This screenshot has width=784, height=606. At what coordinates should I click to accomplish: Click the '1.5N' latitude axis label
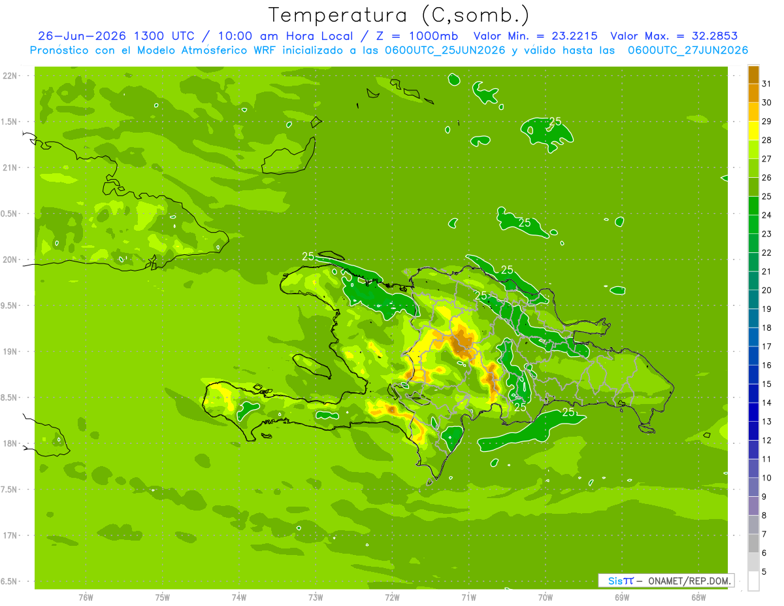[10, 122]
